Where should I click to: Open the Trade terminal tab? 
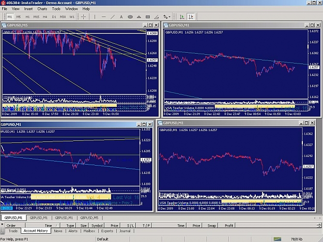pyautogui.click(x=13, y=231)
